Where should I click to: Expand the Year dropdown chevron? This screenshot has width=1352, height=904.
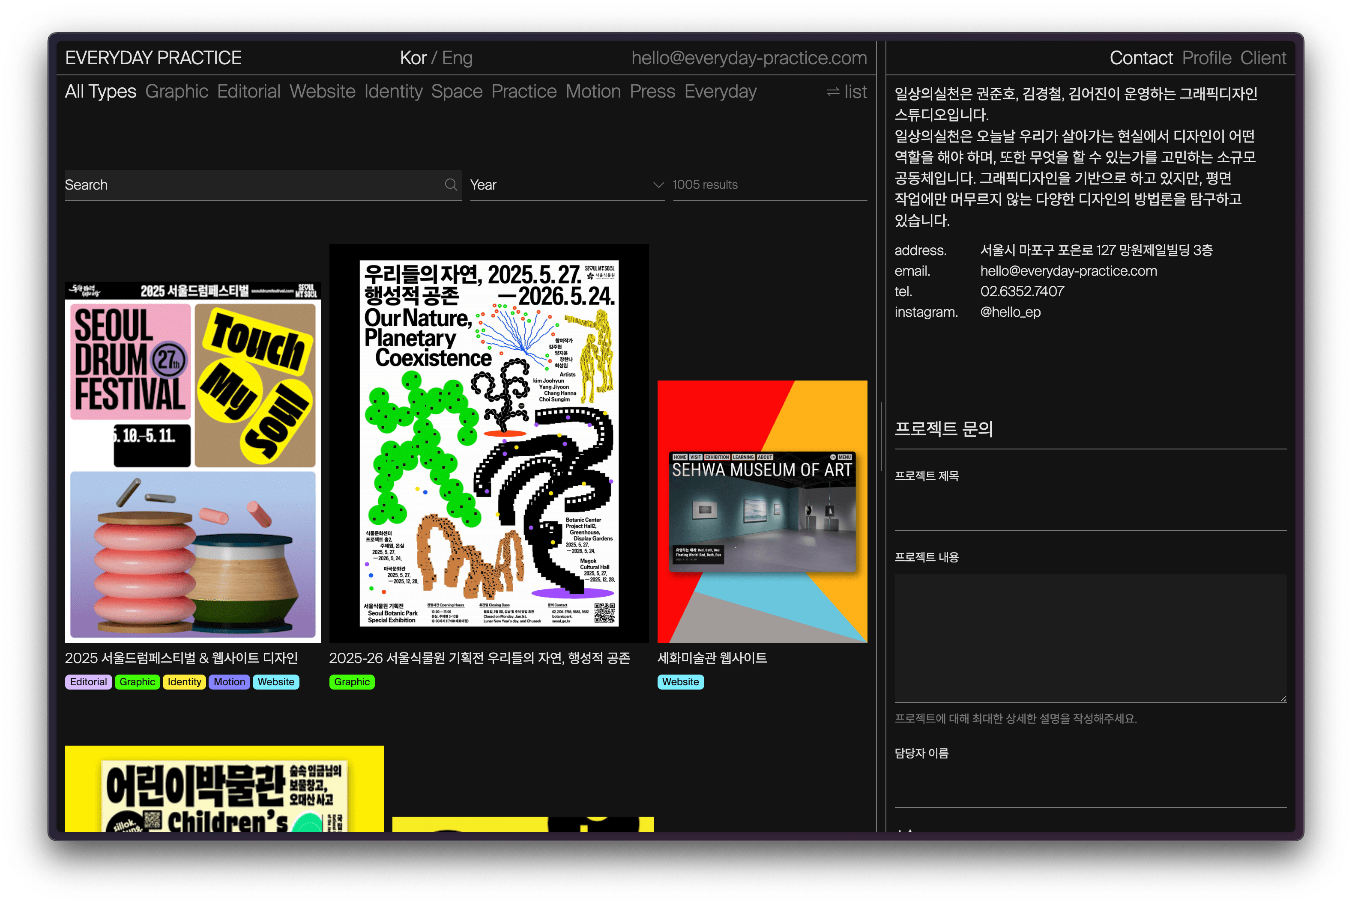[658, 185]
